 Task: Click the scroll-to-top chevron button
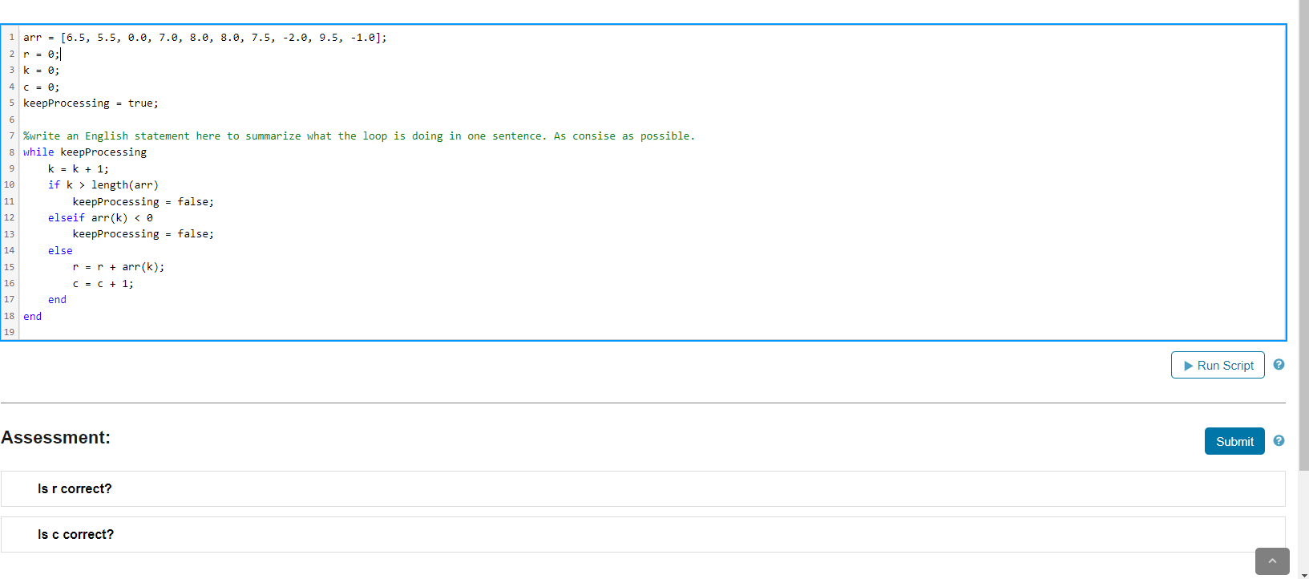coord(1272,561)
